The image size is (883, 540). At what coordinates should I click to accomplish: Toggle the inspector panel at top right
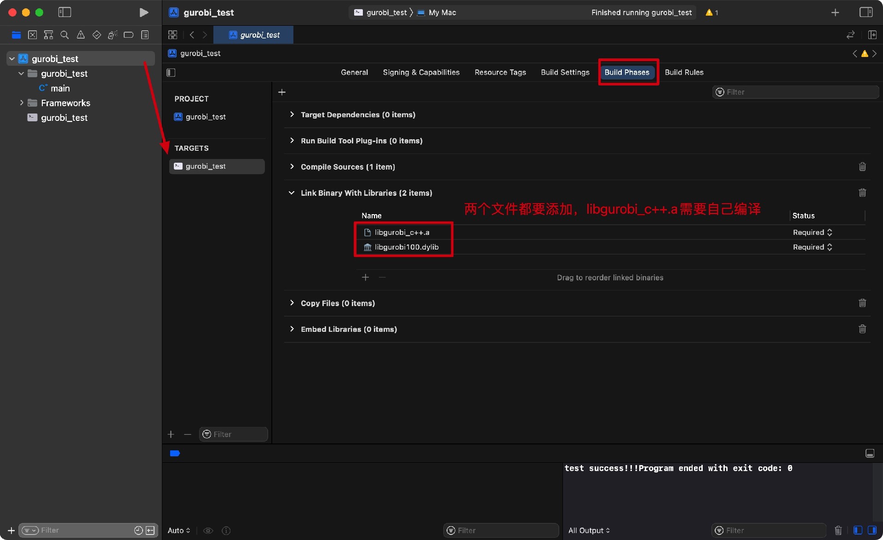866,12
